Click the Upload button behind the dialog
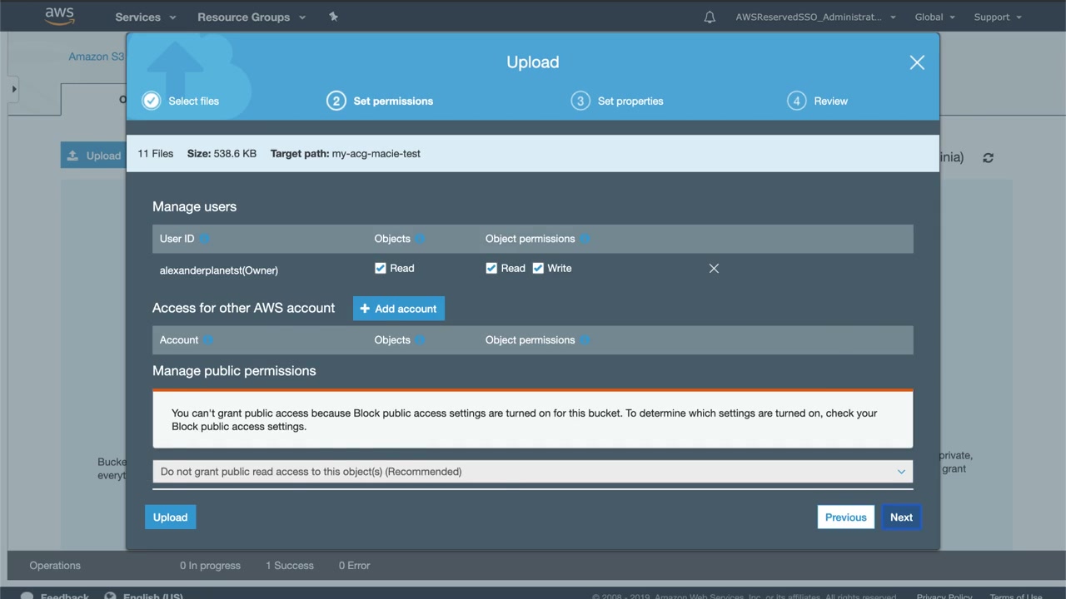 click(93, 156)
